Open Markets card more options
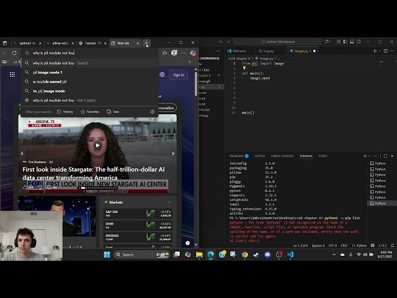Image resolution: width=397 pixels, height=298 pixels. [169, 202]
